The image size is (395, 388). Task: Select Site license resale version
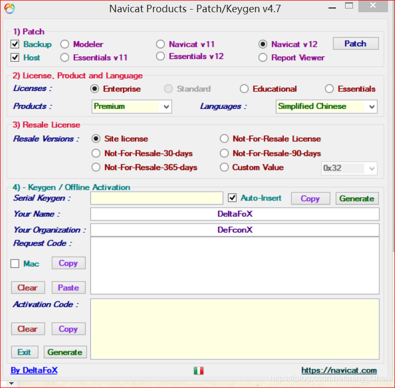tap(96, 139)
